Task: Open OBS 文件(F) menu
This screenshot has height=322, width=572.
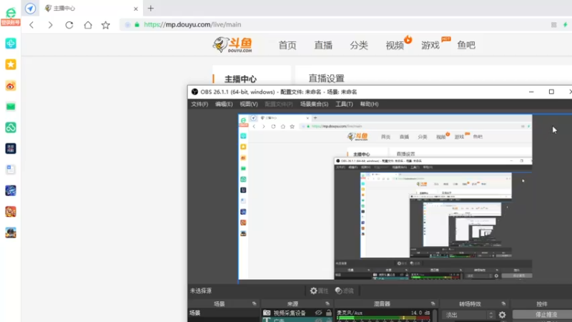Action: pyautogui.click(x=199, y=104)
